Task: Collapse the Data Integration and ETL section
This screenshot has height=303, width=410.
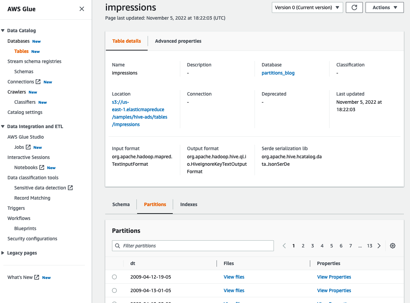Action: point(3,126)
